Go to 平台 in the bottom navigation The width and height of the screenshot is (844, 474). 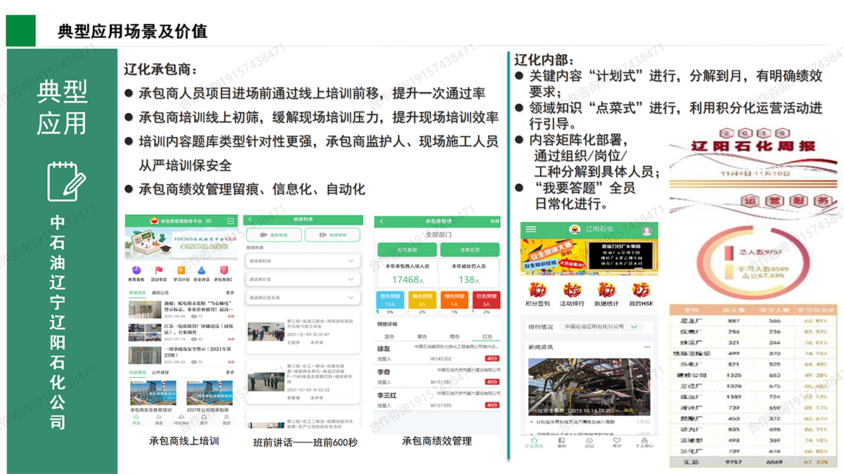(x=136, y=420)
